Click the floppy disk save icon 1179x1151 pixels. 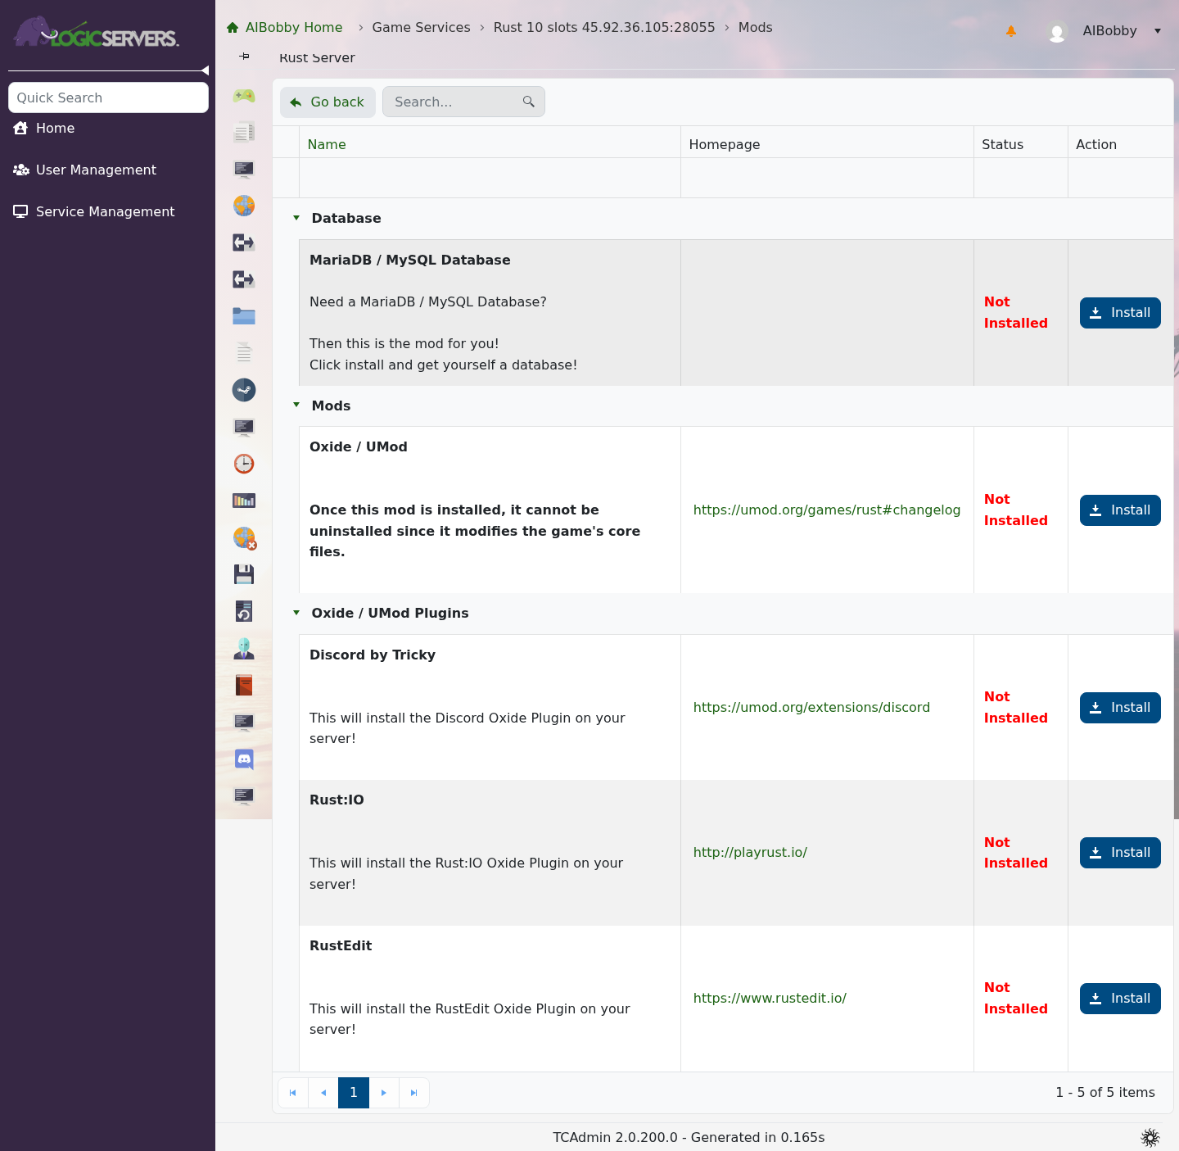[x=244, y=574]
